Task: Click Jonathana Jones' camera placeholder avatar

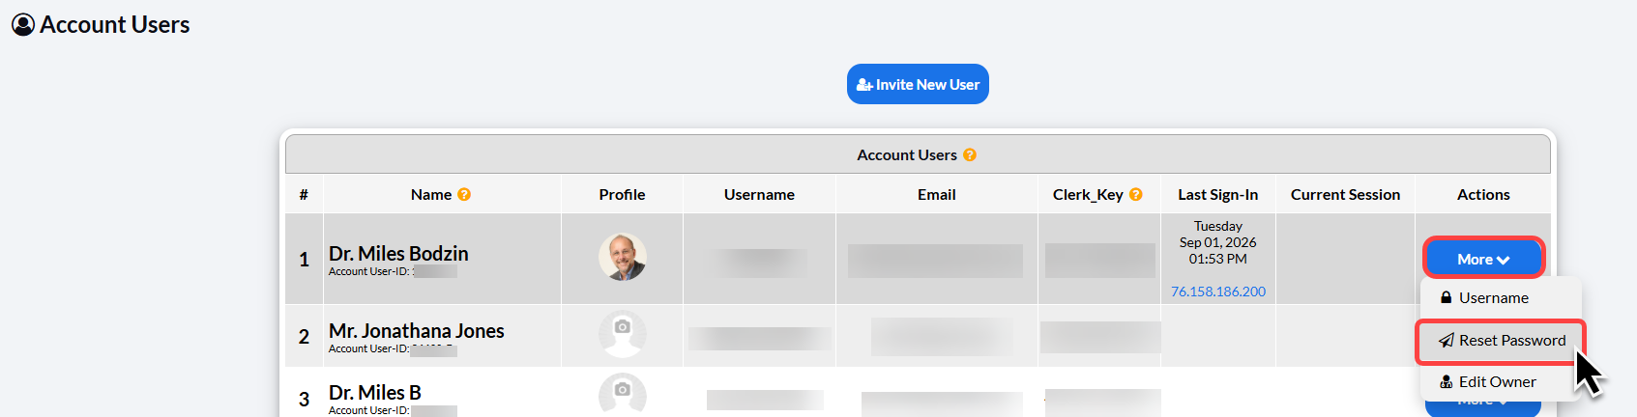Action: pyautogui.click(x=622, y=334)
